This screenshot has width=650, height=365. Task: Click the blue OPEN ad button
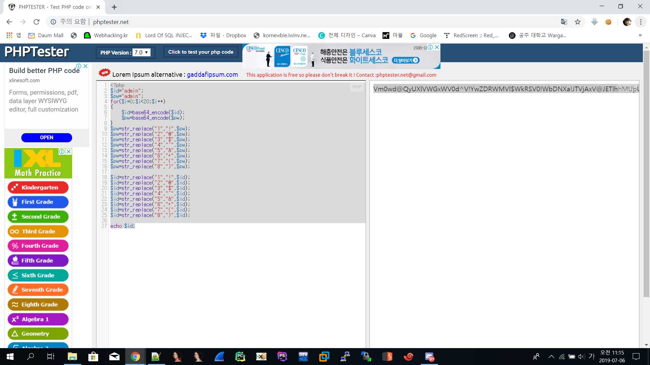[x=47, y=138]
